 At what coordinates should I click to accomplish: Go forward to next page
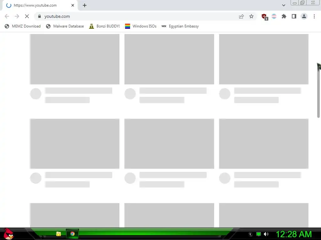(17, 16)
